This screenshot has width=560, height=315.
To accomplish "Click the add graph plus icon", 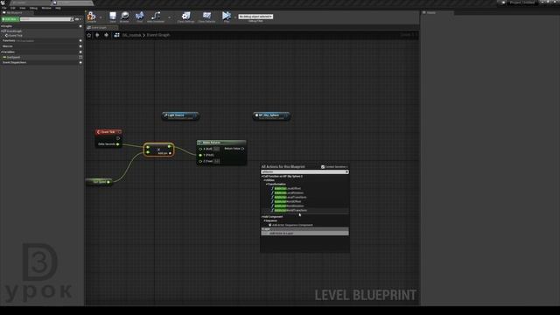I will (80, 26).
